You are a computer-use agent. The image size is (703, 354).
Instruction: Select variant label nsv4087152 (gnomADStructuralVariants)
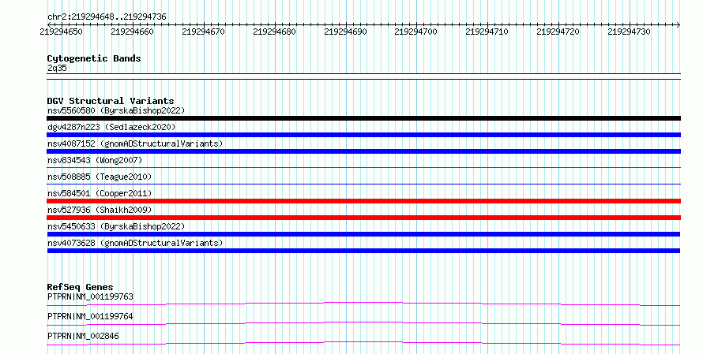pos(135,143)
